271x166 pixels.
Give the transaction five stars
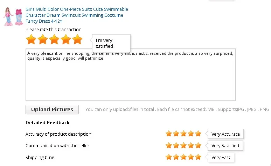pos(77,39)
